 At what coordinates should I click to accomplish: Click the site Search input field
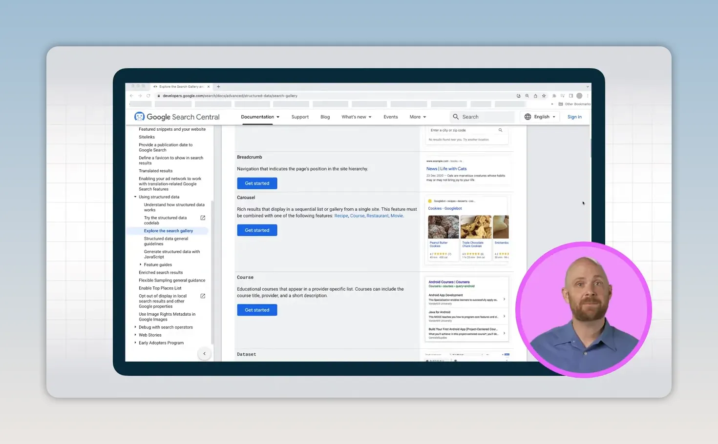pyautogui.click(x=482, y=117)
